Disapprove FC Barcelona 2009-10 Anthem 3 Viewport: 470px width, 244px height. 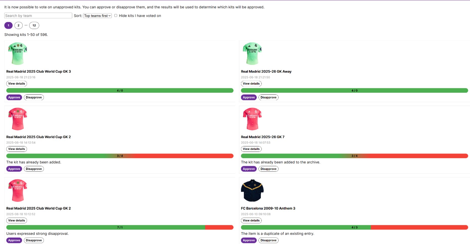coord(268,240)
